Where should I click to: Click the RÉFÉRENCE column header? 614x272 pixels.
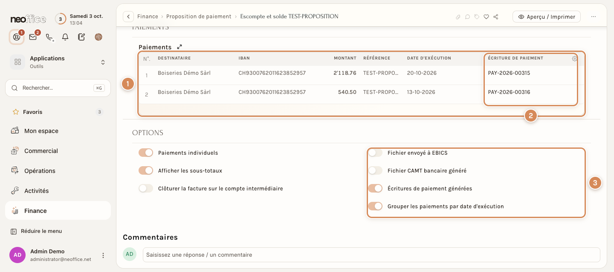377,58
